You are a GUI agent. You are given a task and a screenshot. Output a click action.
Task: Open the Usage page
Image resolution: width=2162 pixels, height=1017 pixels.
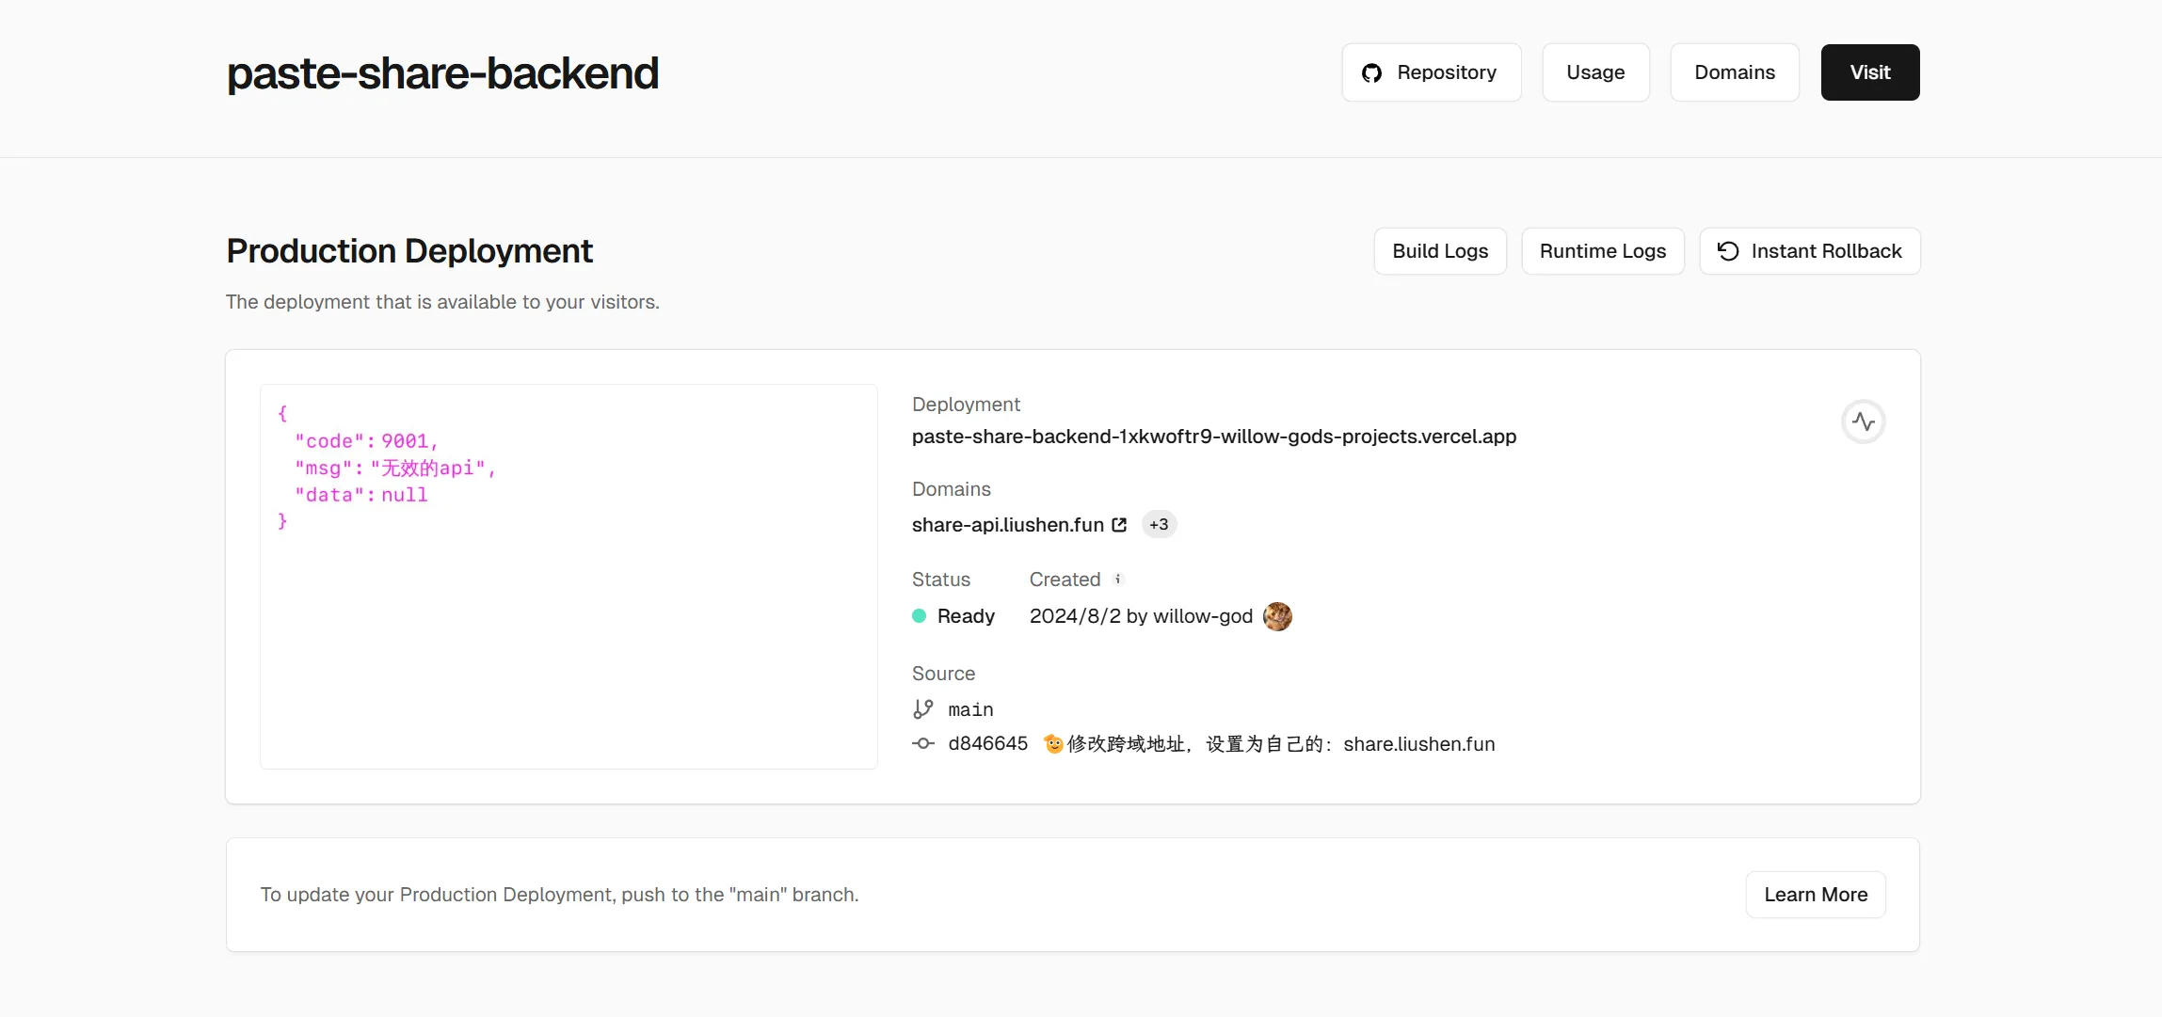click(1595, 72)
